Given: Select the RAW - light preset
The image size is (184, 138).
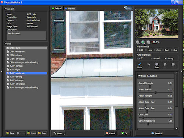Looking at the screenshot, I should 26,69.
